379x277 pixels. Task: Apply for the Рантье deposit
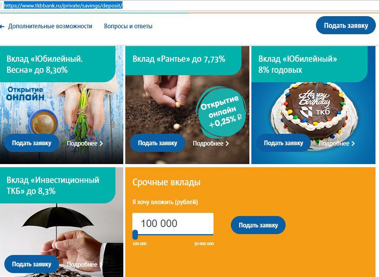tap(158, 143)
